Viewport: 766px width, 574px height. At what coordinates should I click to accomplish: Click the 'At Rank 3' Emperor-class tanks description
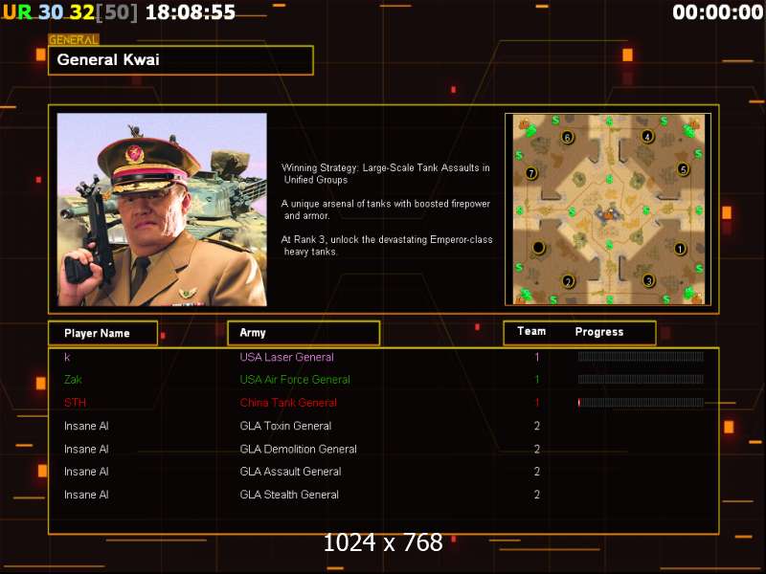coord(387,246)
